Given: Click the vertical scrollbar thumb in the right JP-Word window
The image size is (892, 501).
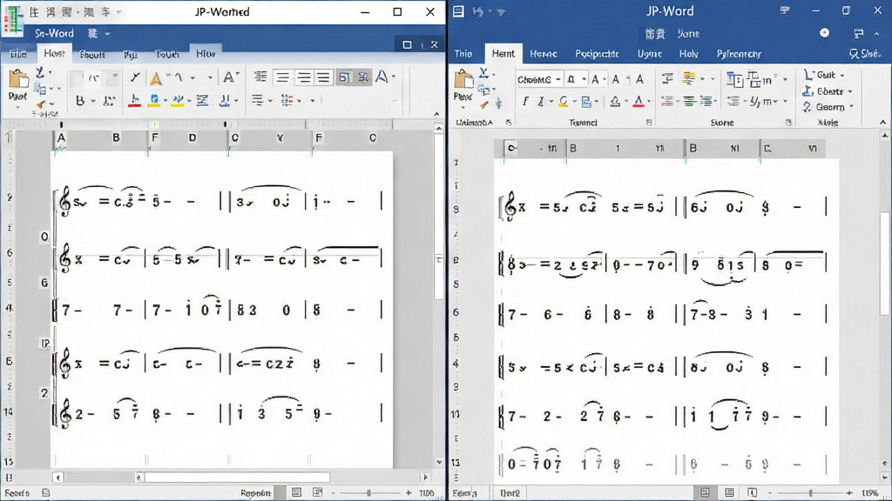Looking at the screenshot, I should tap(884, 264).
